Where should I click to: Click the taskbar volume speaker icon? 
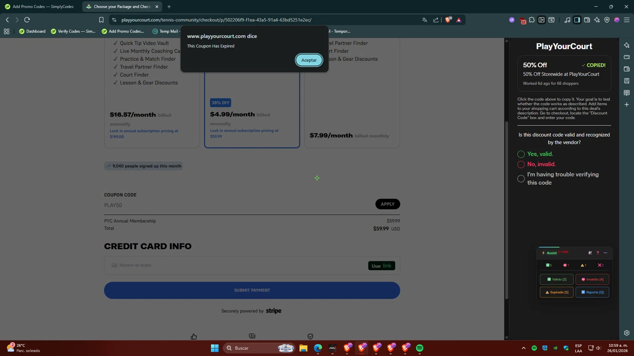(598, 348)
